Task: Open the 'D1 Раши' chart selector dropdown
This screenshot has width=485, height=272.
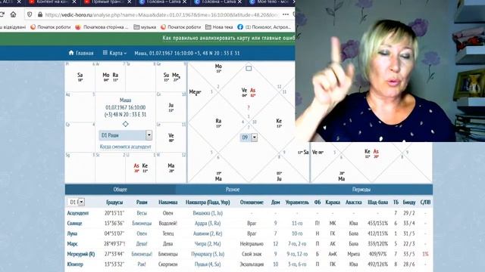Action: 125,135
